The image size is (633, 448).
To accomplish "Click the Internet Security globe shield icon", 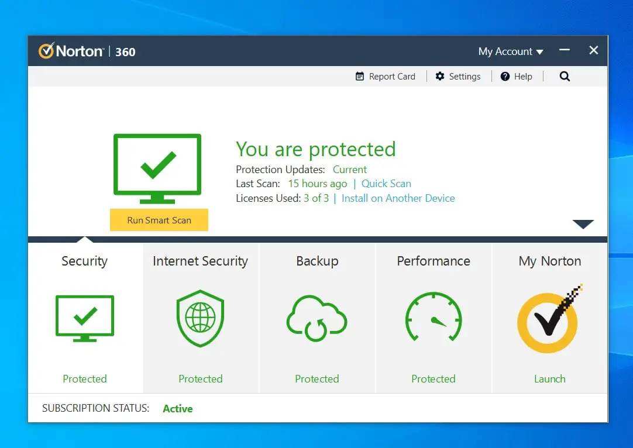I will (200, 318).
